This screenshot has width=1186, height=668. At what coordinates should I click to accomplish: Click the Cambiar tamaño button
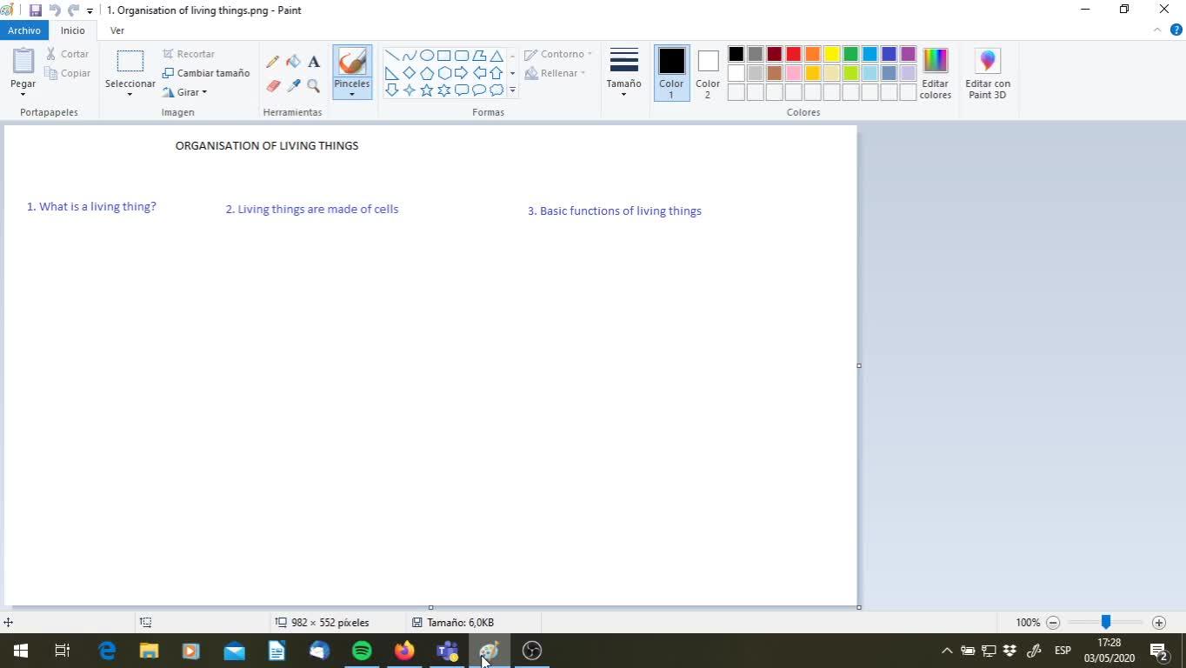point(206,73)
